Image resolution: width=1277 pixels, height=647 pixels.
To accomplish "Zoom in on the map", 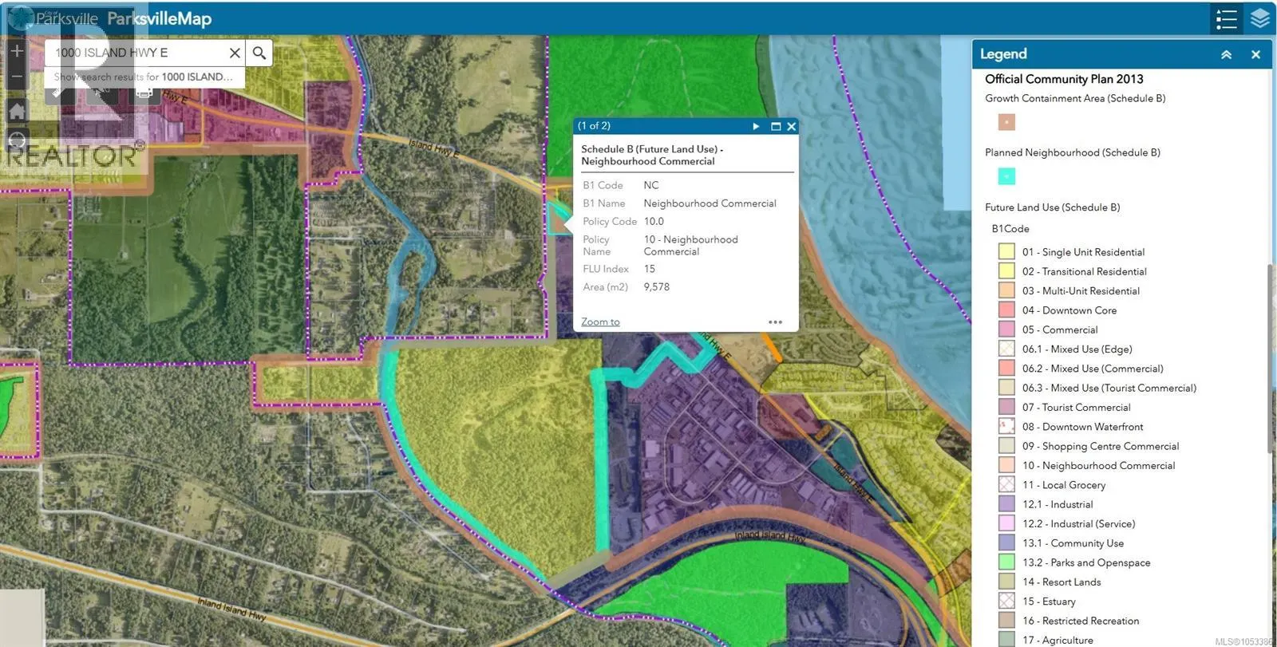I will tap(17, 51).
